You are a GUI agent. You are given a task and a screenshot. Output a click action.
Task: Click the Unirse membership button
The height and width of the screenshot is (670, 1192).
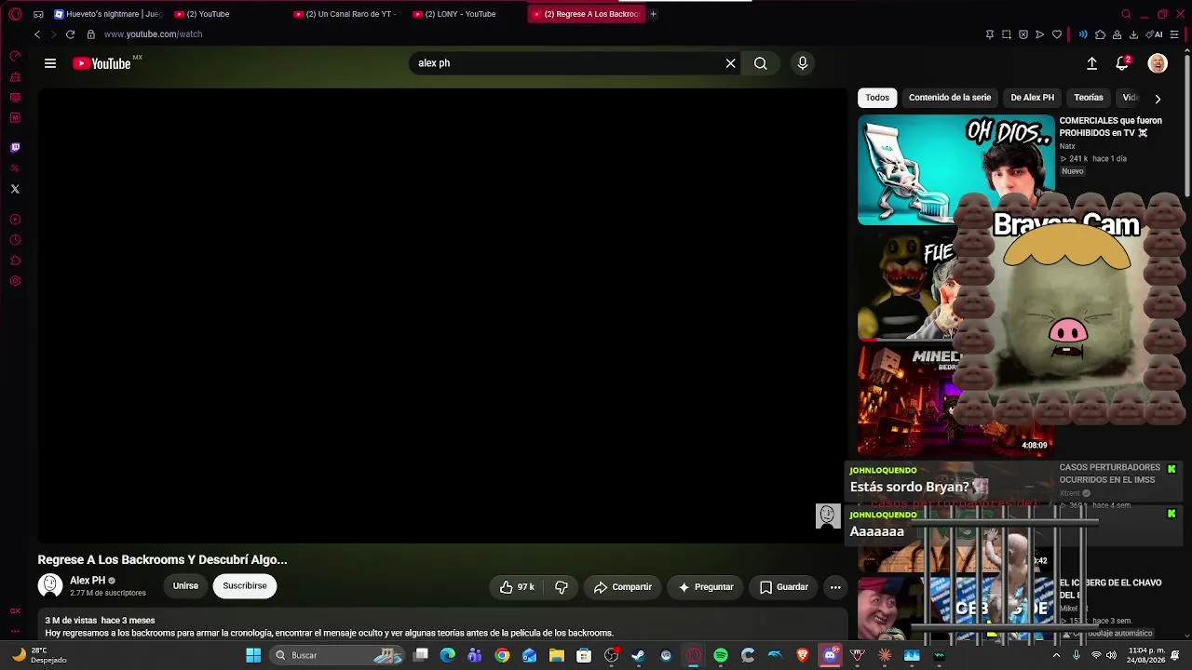pos(185,586)
